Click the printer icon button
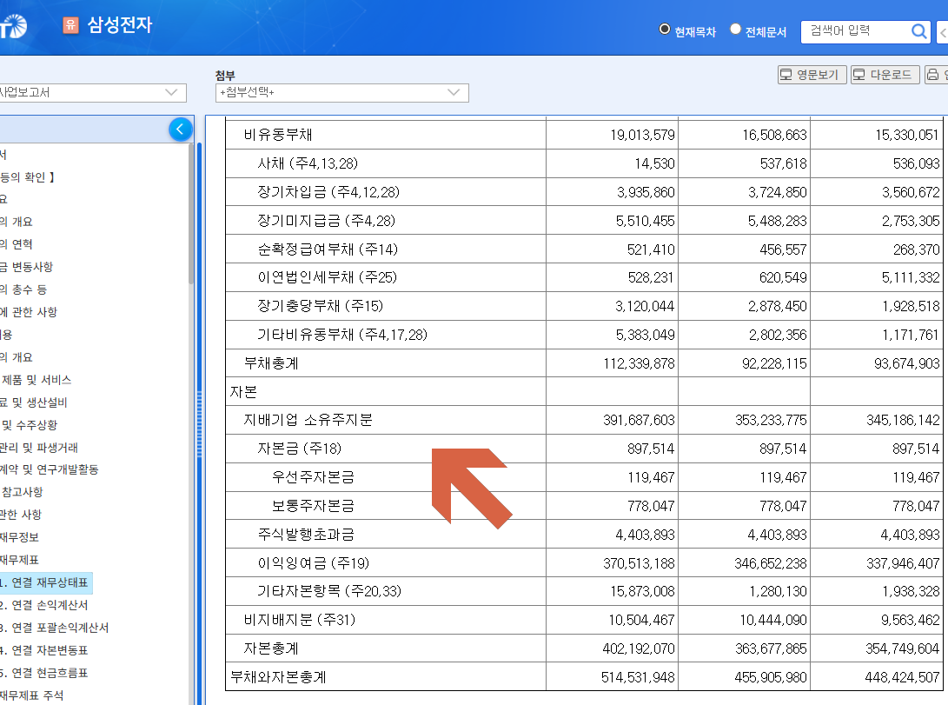The width and height of the screenshot is (948, 705). pos(936,75)
